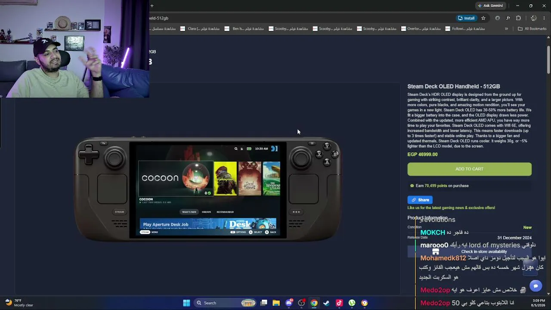
Task: Click the Steam Deck OLED product image
Action: (x=208, y=189)
